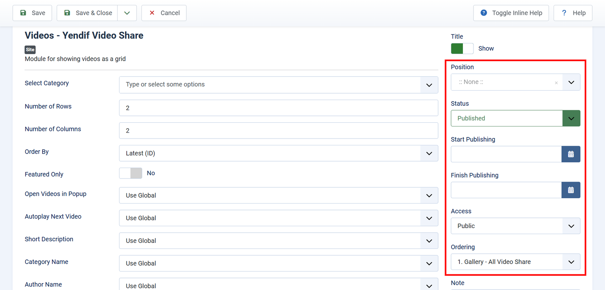Open the Author Name dropdown
The image size is (605, 290).
pyautogui.click(x=279, y=284)
